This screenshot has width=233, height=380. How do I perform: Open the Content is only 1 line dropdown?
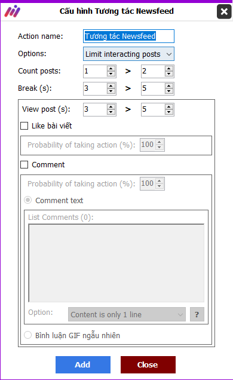tap(127, 314)
